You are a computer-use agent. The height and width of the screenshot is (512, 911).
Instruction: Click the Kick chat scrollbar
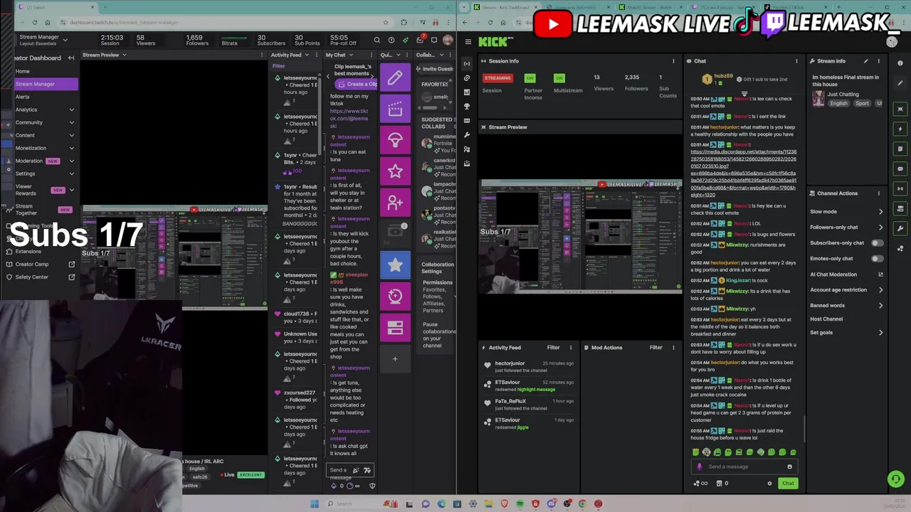tap(805, 430)
